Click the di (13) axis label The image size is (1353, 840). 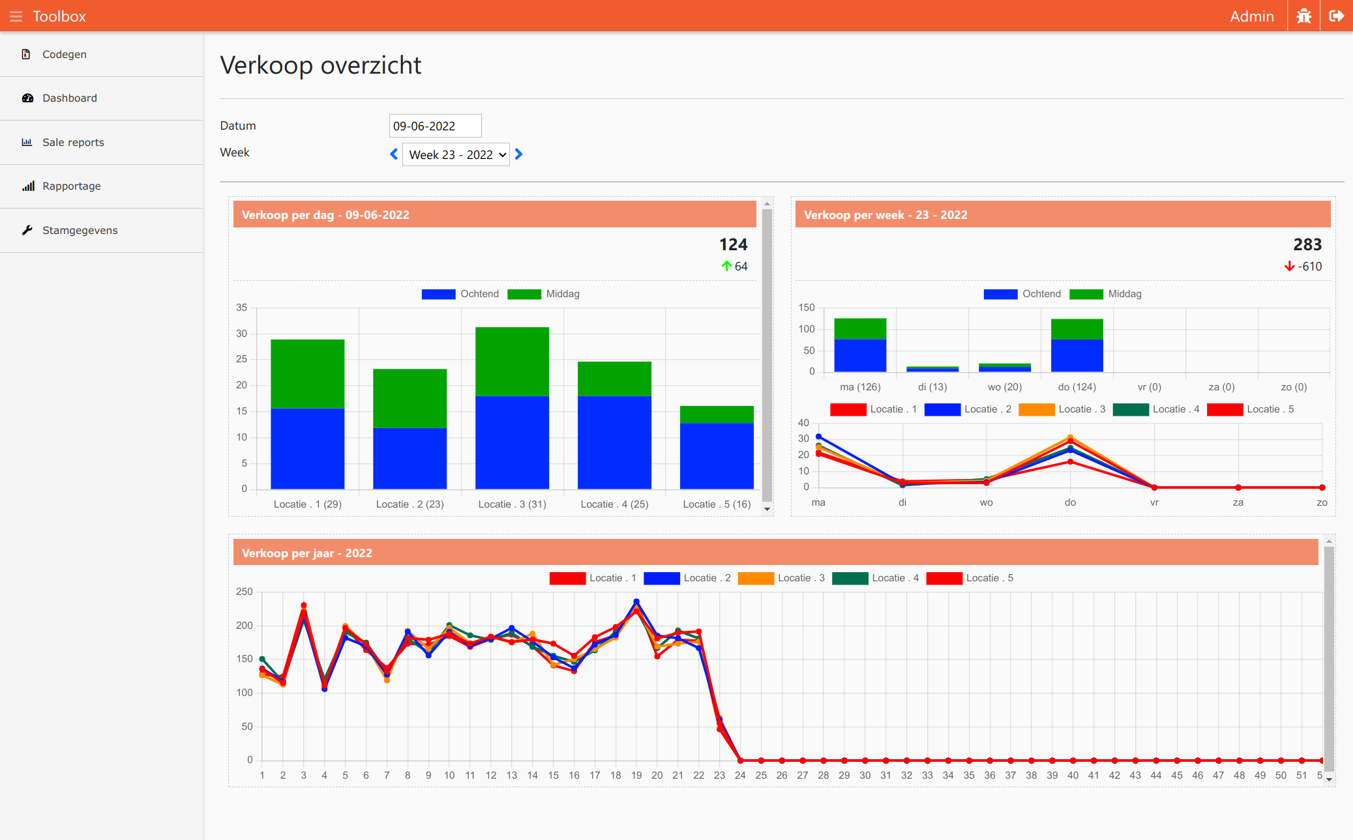click(932, 386)
